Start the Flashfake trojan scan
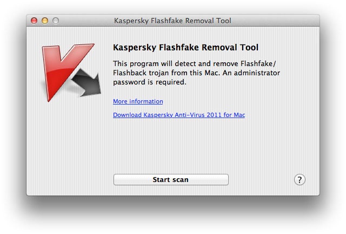The height and width of the screenshot is (234, 346). pos(171,179)
